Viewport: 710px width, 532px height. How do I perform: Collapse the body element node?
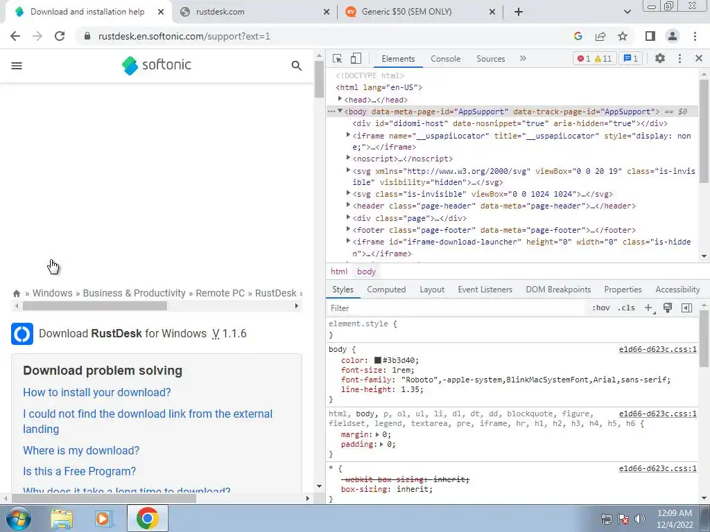[x=340, y=111]
